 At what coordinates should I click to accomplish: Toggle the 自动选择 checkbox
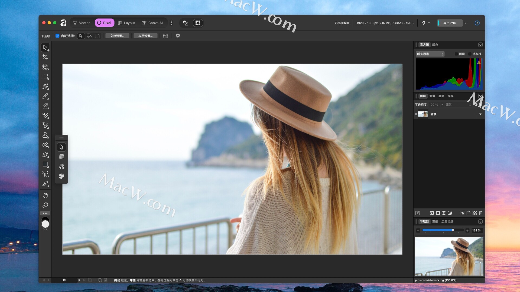(57, 36)
